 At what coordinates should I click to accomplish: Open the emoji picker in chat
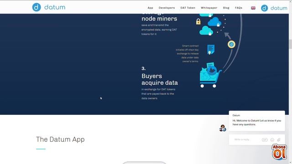pos(272,140)
